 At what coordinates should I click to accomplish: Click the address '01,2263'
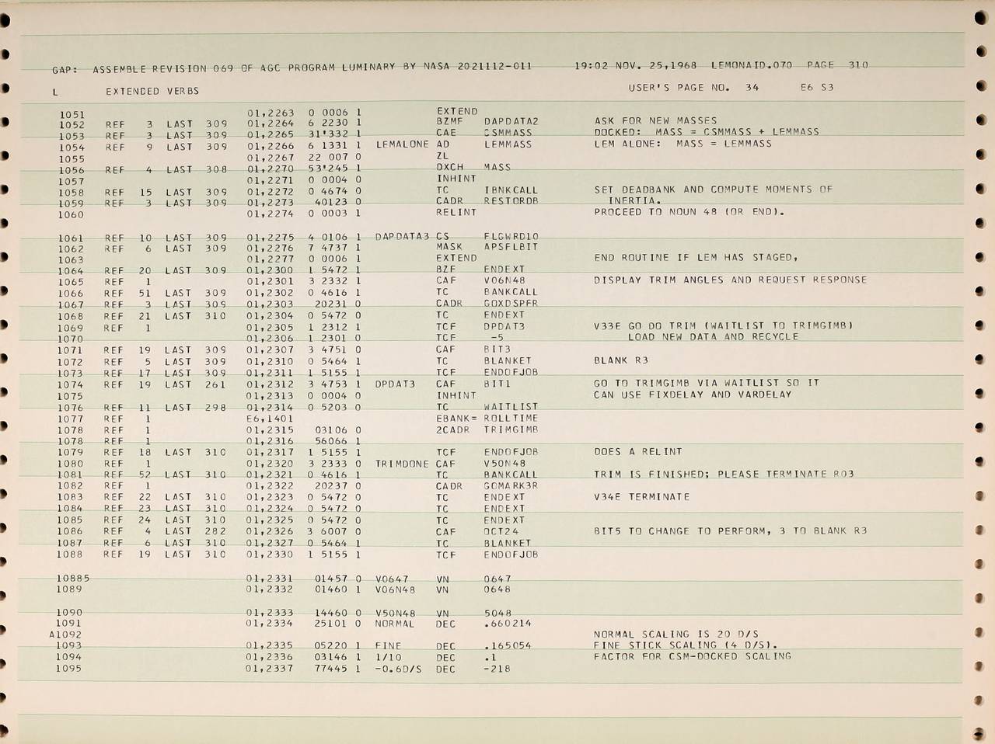(x=270, y=112)
